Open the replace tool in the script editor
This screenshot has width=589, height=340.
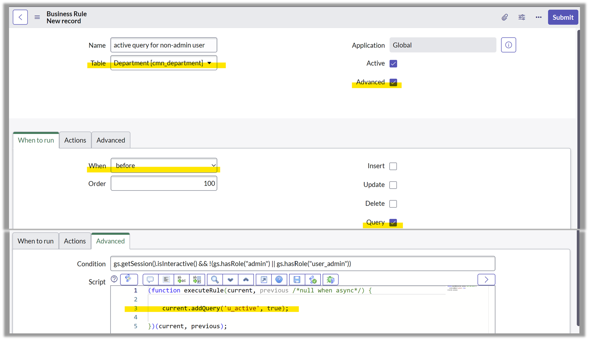point(182,280)
